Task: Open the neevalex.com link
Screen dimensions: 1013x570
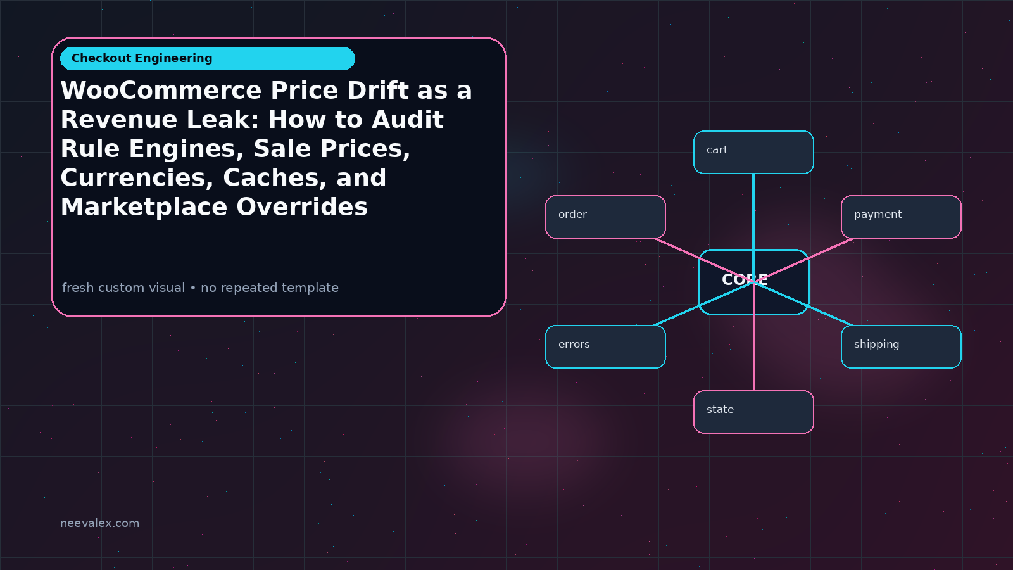Action: tap(99, 523)
